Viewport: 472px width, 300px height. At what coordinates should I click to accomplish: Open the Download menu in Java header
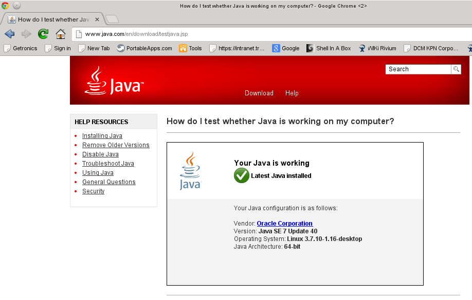[x=259, y=93]
